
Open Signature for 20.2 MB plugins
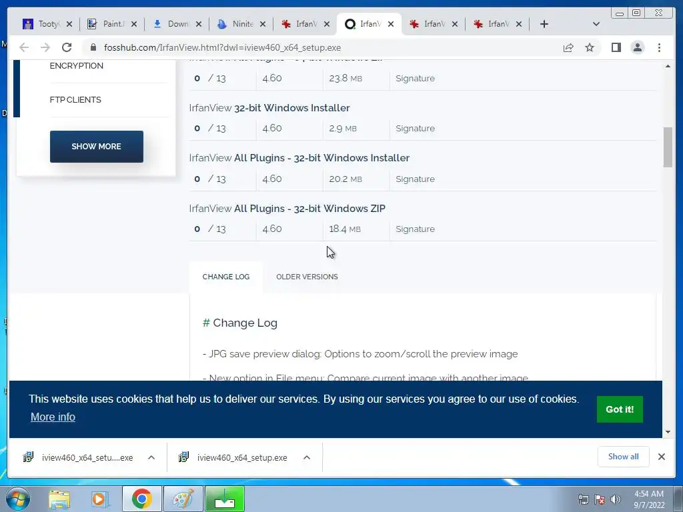[x=415, y=179]
